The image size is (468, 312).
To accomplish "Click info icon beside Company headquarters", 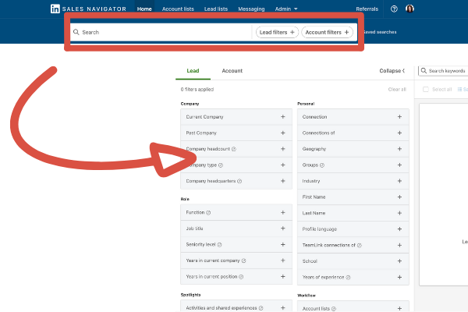I will click(x=239, y=181).
